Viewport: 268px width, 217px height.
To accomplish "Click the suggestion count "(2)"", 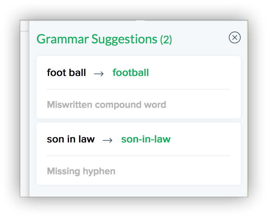I will click(x=166, y=40).
